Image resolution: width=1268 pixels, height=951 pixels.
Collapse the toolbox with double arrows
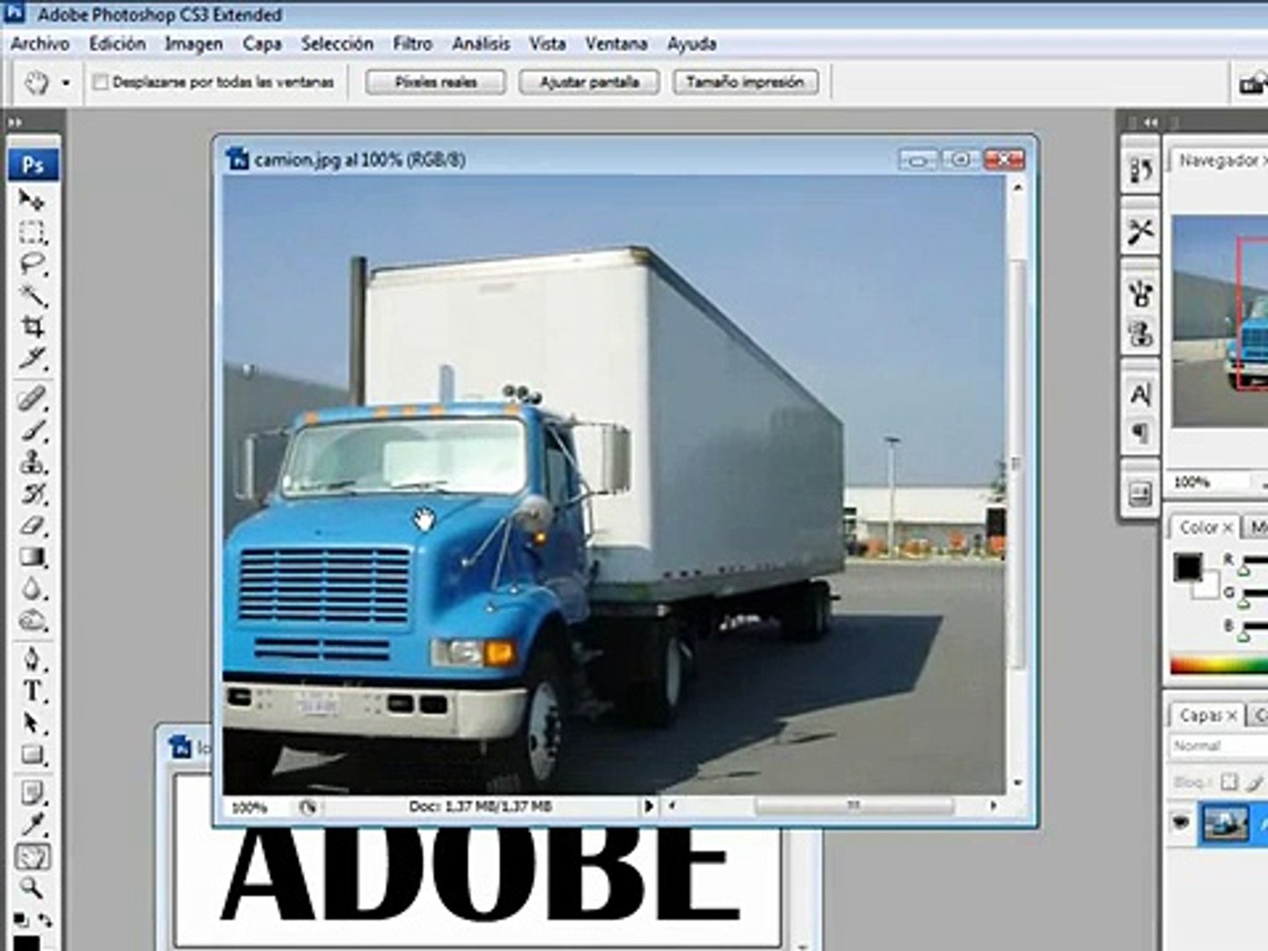[15, 122]
